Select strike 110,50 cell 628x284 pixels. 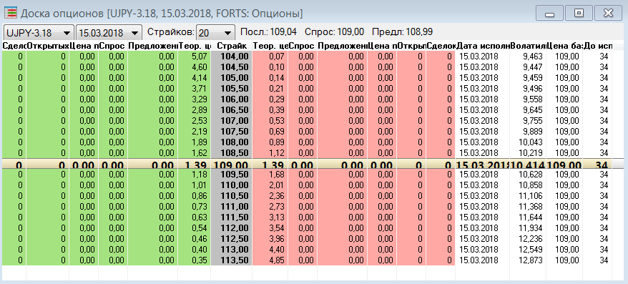click(231, 196)
